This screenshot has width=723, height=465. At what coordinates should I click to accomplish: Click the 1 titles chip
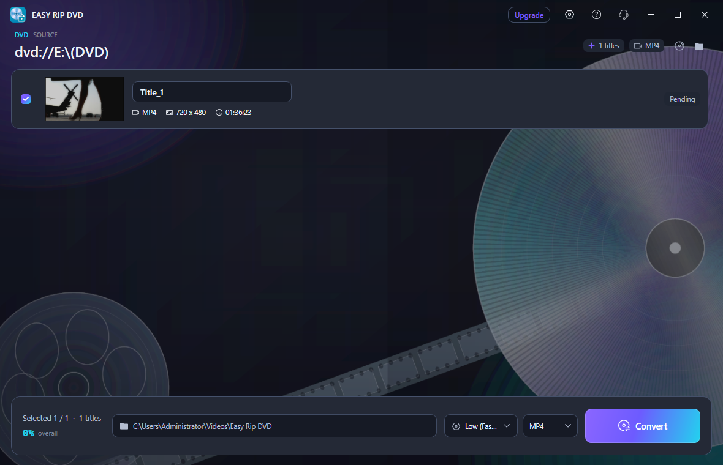(x=604, y=45)
